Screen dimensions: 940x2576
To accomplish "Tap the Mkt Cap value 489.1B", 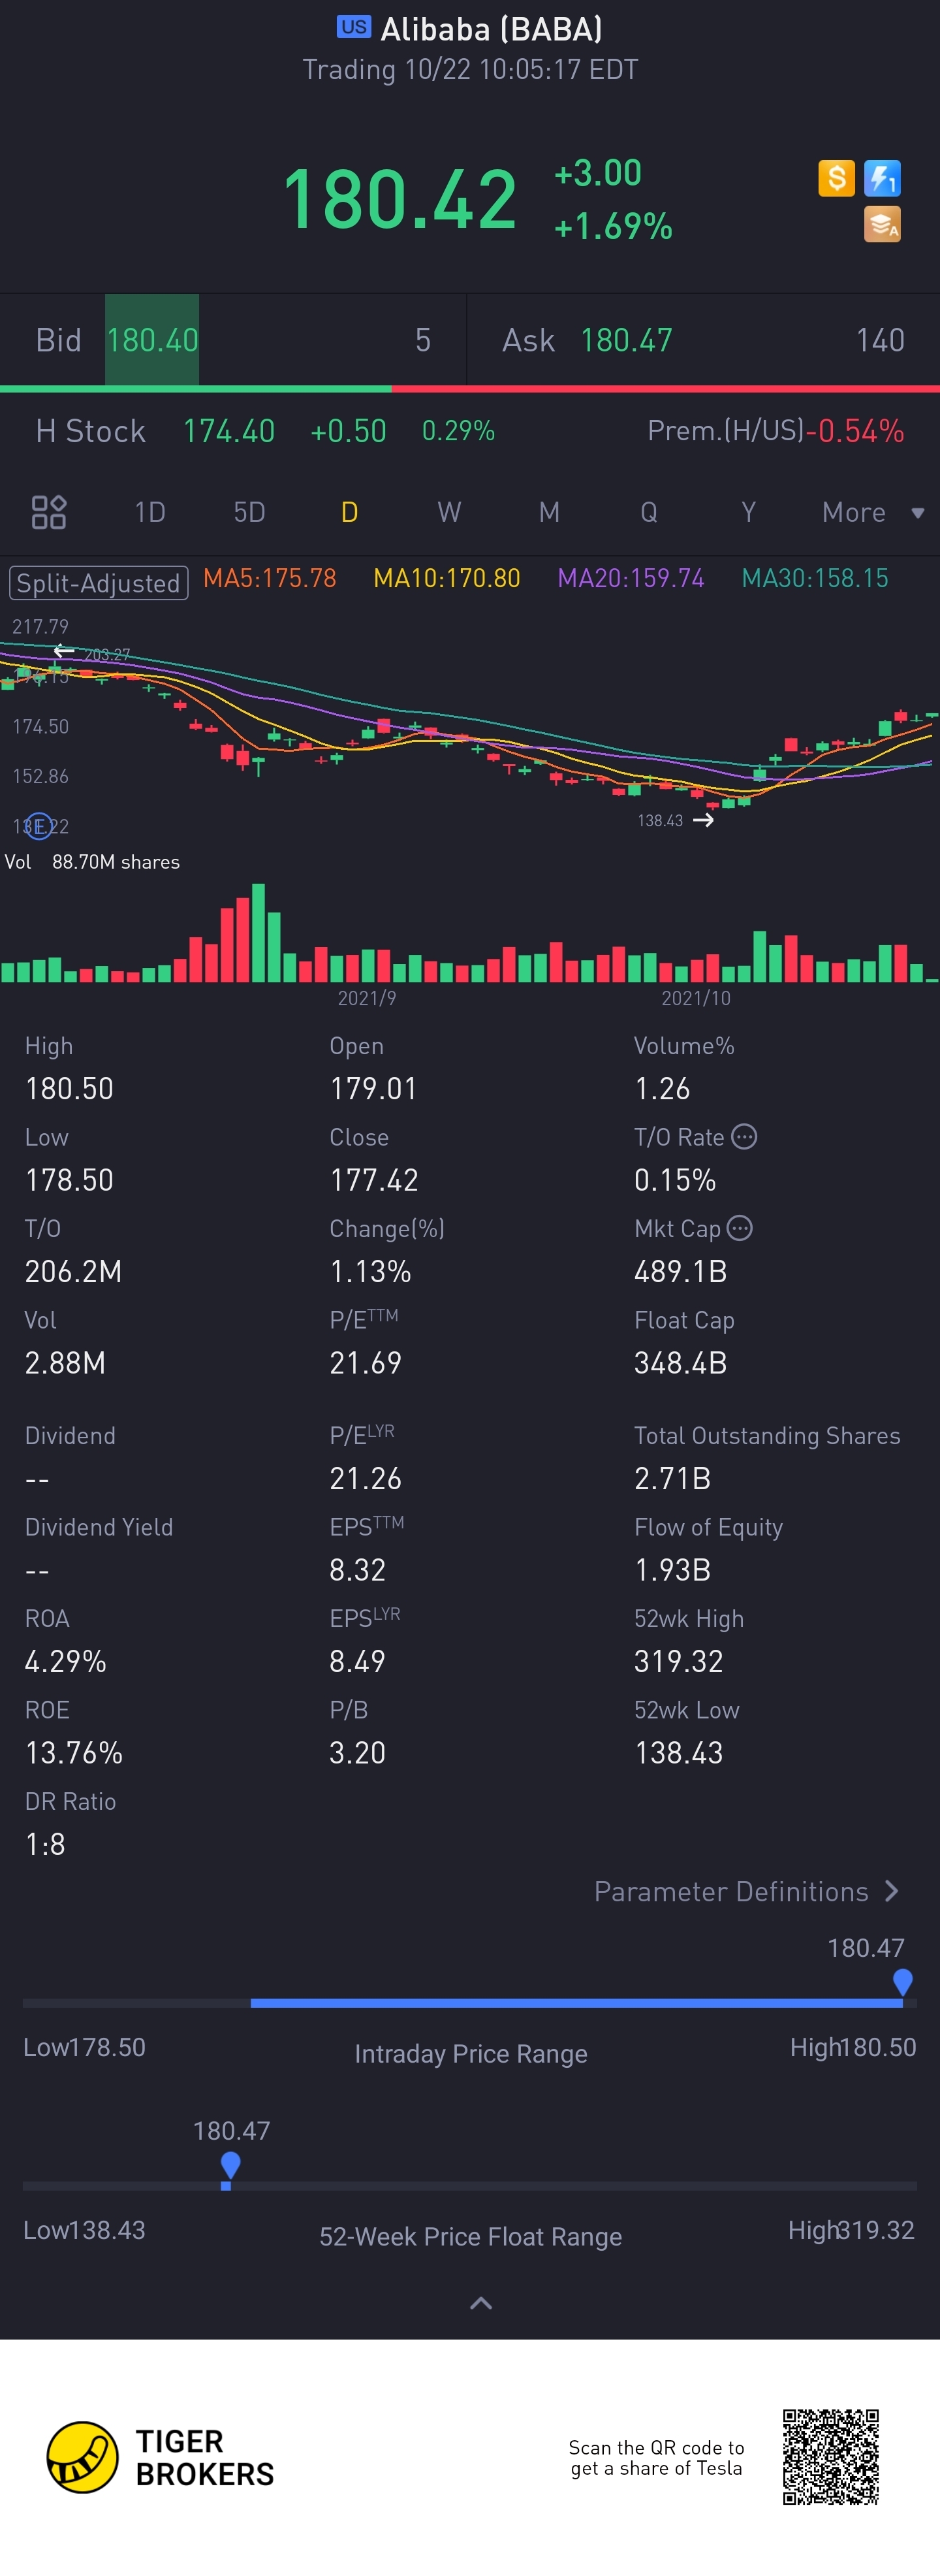I will (680, 1271).
